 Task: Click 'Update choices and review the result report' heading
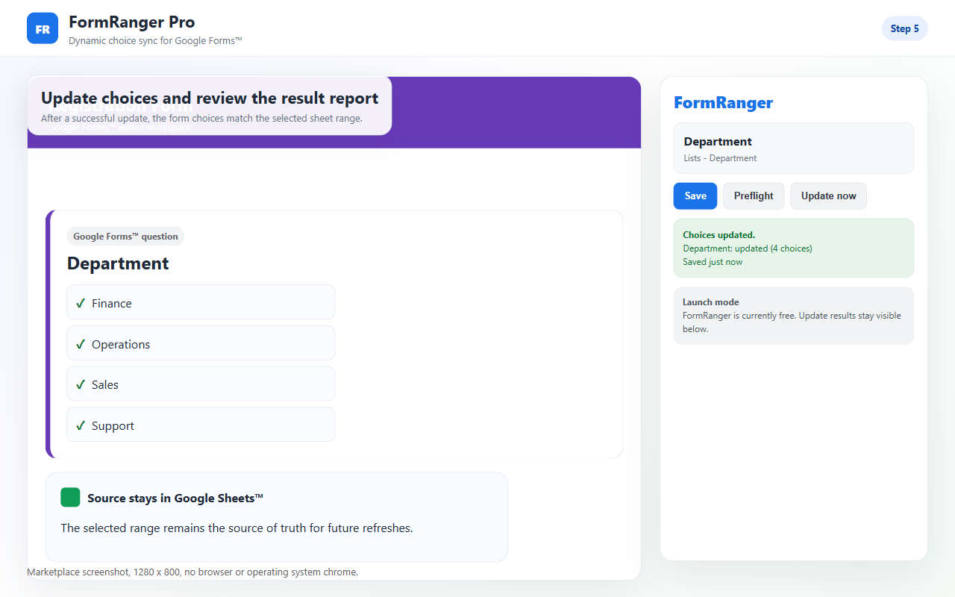[210, 98]
